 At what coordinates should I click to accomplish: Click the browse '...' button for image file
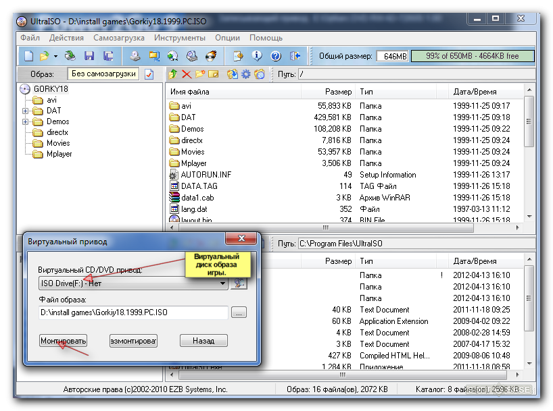tap(239, 312)
